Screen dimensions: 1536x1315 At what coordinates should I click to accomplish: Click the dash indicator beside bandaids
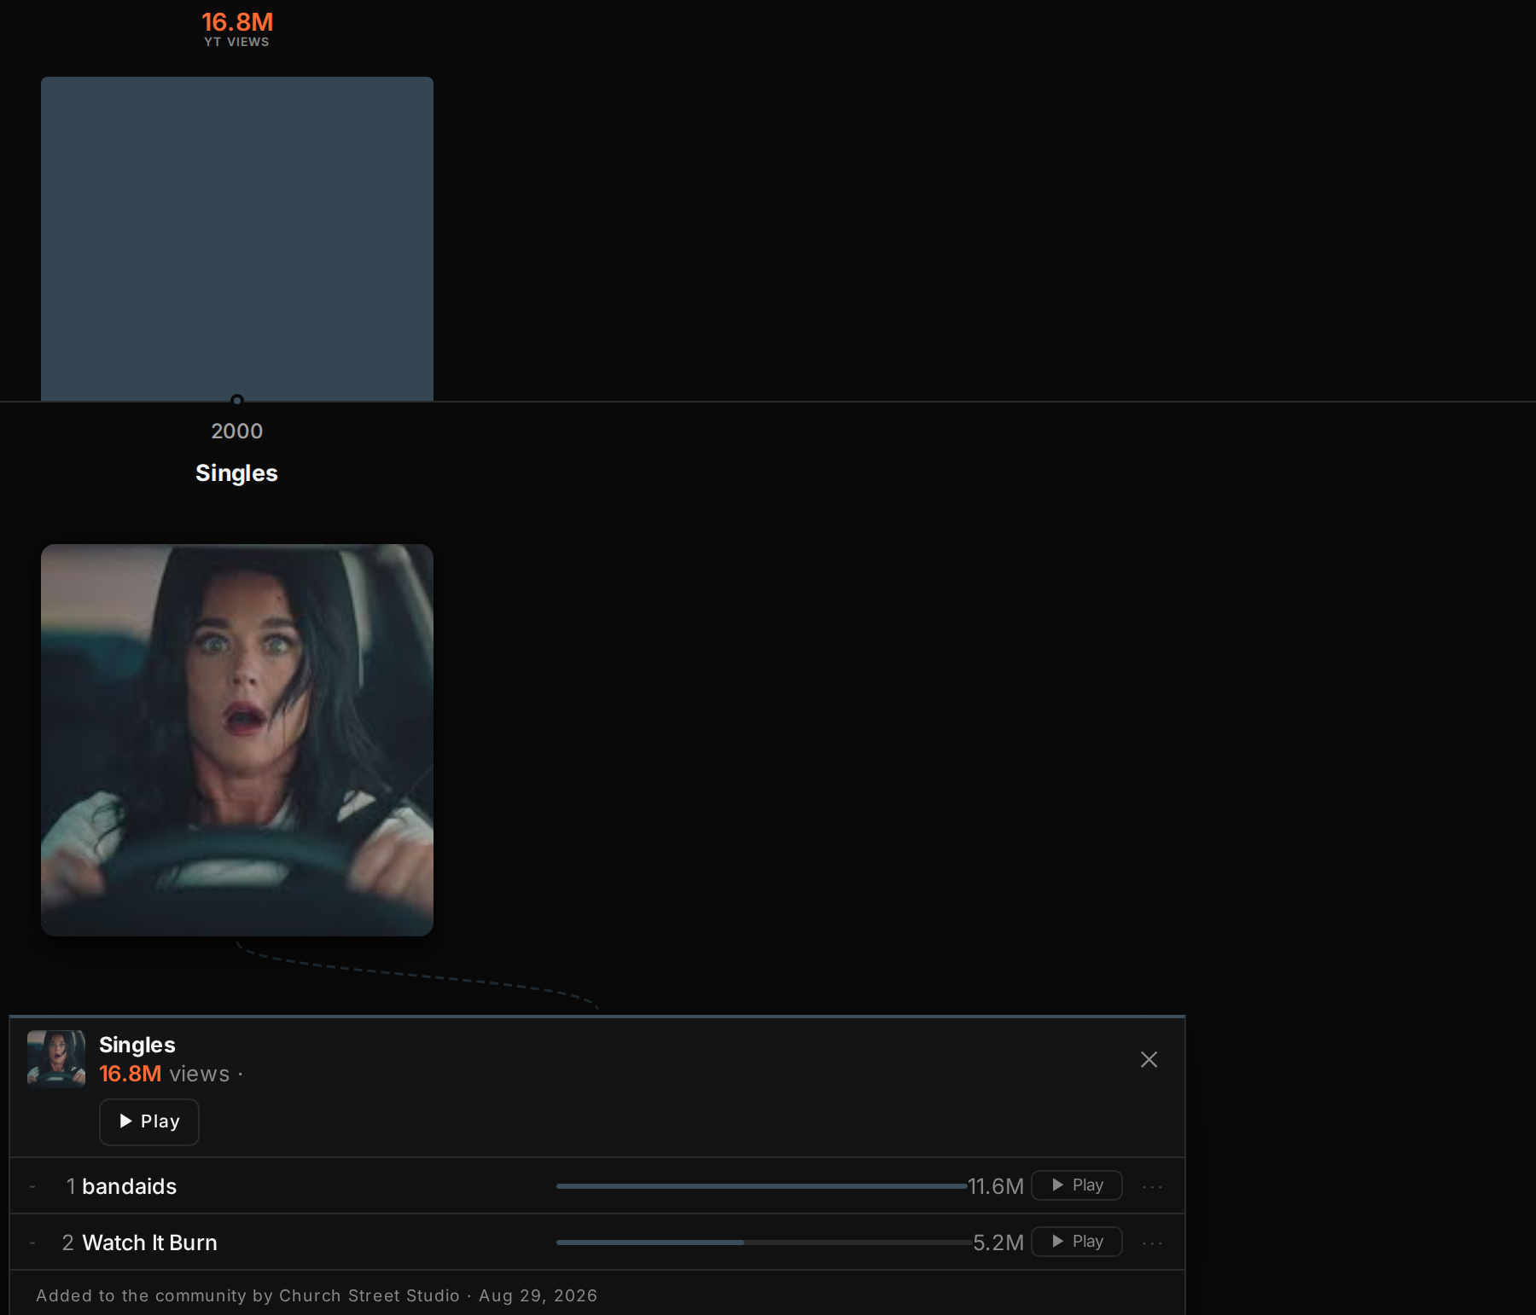(x=32, y=1186)
